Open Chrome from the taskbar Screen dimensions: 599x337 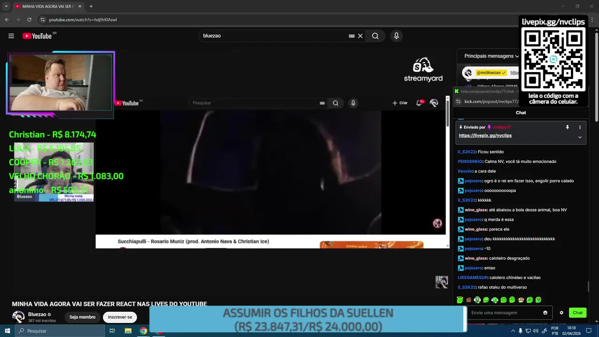pos(144,331)
